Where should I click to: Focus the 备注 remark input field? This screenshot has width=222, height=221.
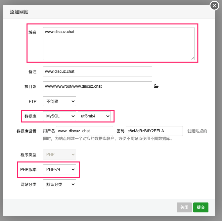97,71
